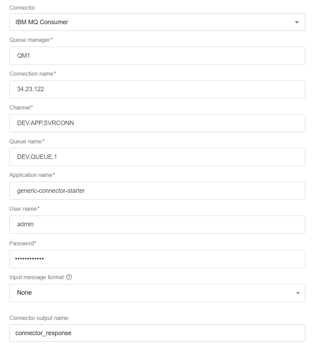Click the 'Input message format' label
317x350 pixels.
coord(37,277)
